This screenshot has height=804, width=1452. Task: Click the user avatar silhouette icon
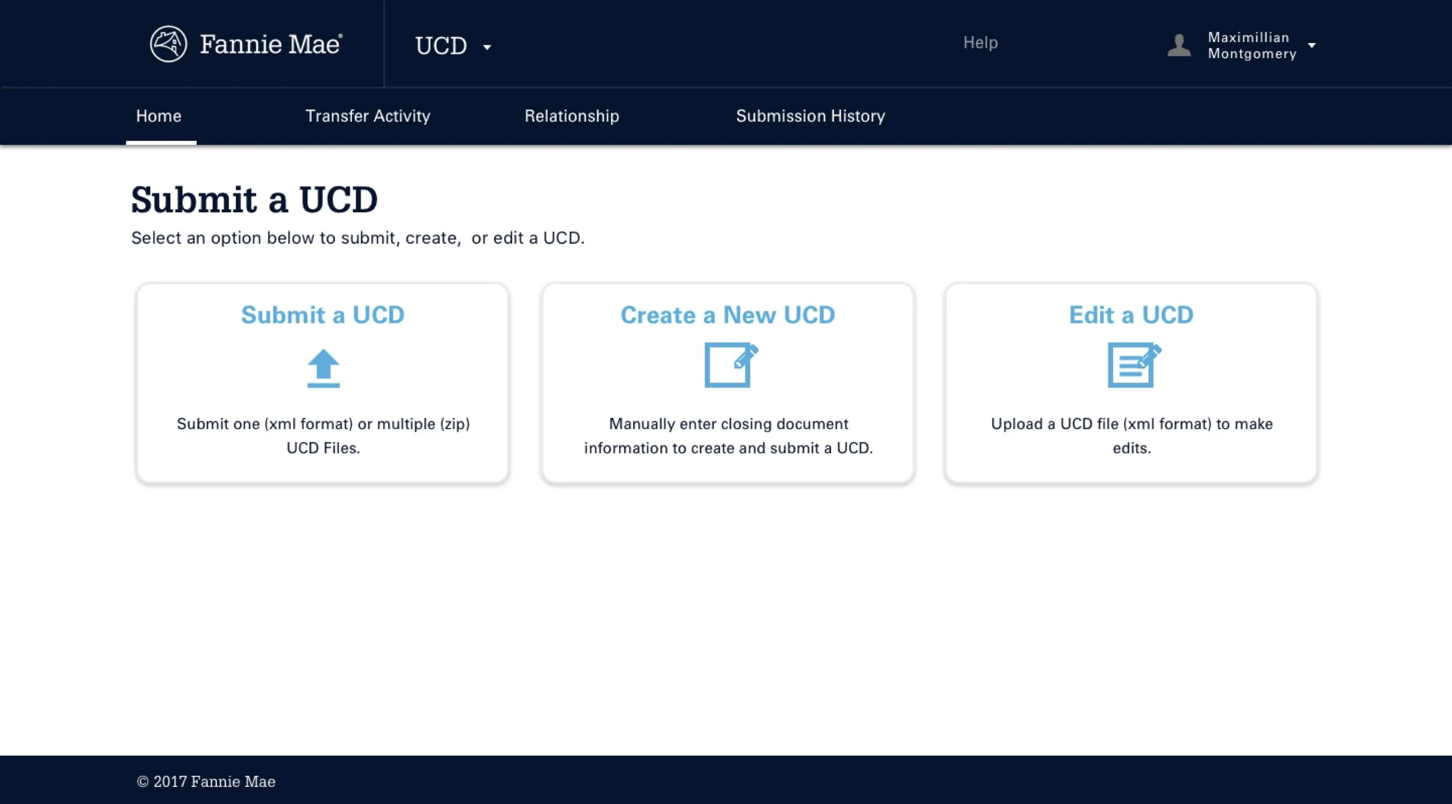pos(1178,45)
